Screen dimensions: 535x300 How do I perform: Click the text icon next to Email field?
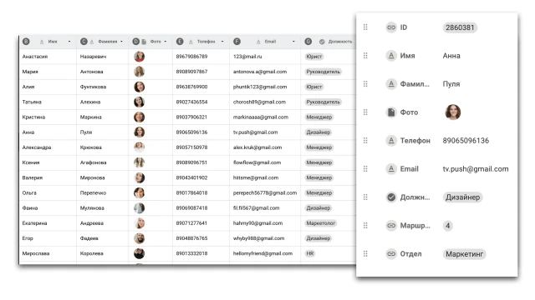[391, 168]
